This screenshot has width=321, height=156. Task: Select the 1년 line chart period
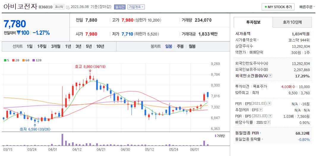pos(68,46)
